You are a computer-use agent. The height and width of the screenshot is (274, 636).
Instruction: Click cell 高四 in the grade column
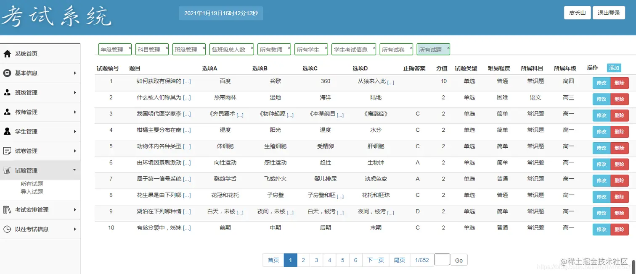pyautogui.click(x=568, y=81)
